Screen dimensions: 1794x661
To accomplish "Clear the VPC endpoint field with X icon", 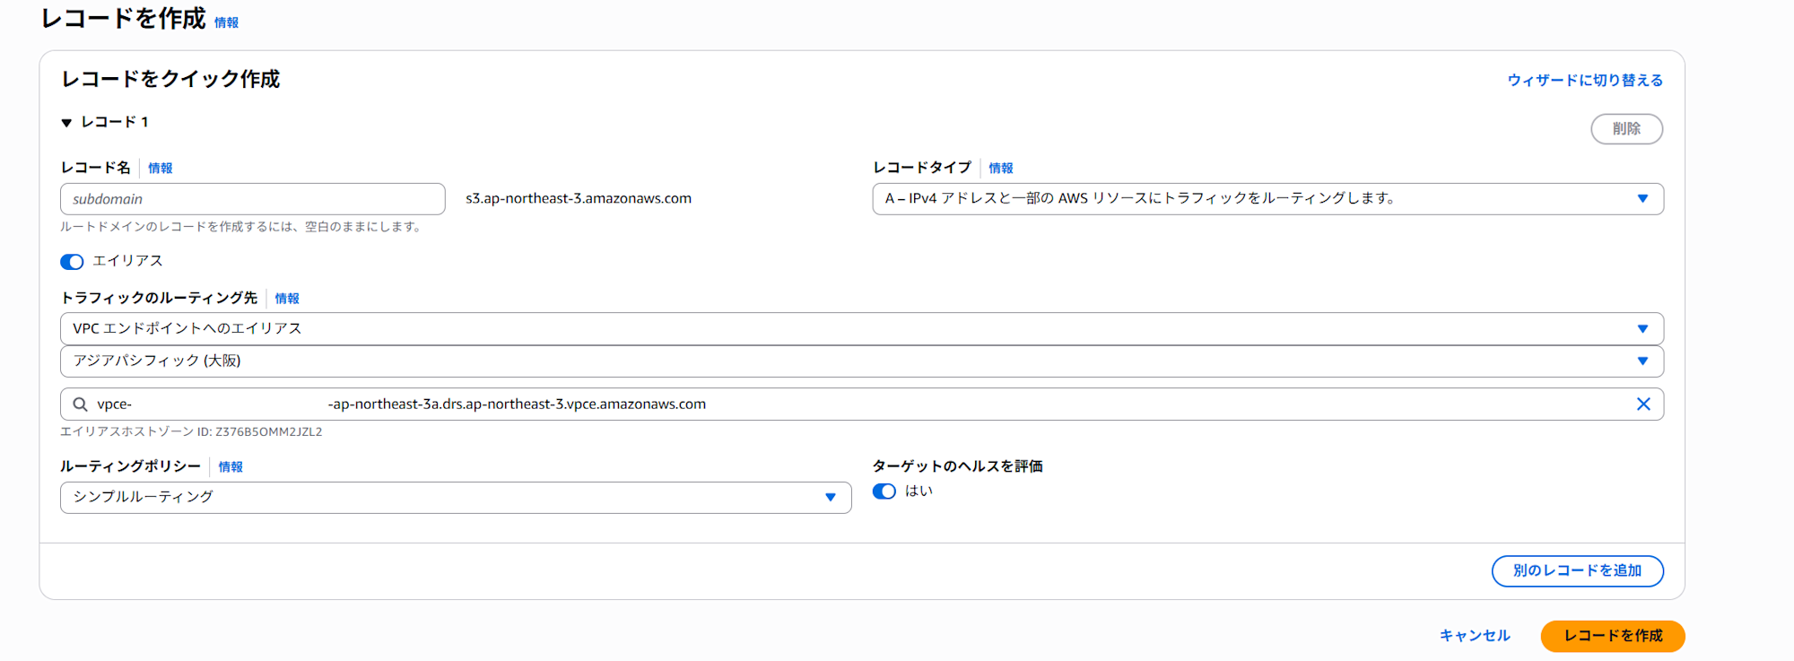I will 1643,404.
